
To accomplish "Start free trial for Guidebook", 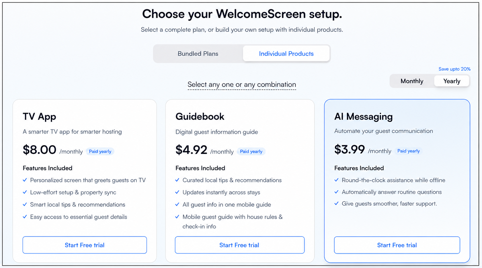I will tap(239, 245).
